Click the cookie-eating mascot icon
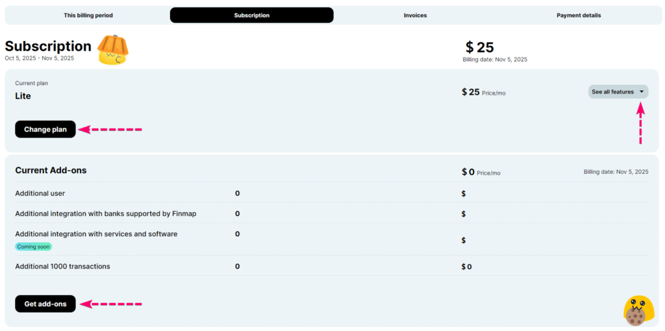This screenshot has height=331, width=665. pos(638,311)
